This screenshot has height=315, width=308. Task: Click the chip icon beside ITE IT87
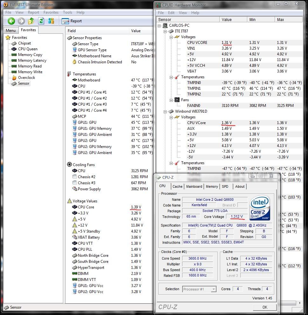tap(171, 31)
